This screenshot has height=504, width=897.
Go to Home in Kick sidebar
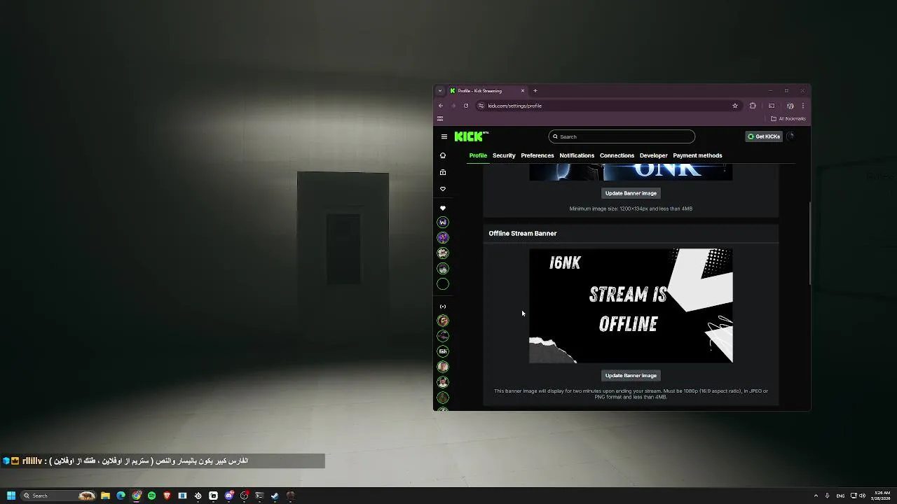[442, 155]
